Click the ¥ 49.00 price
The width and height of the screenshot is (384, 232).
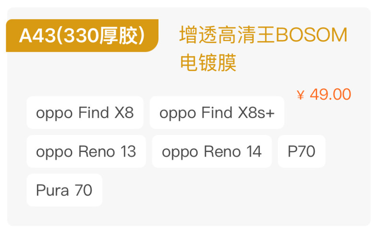(x=324, y=95)
